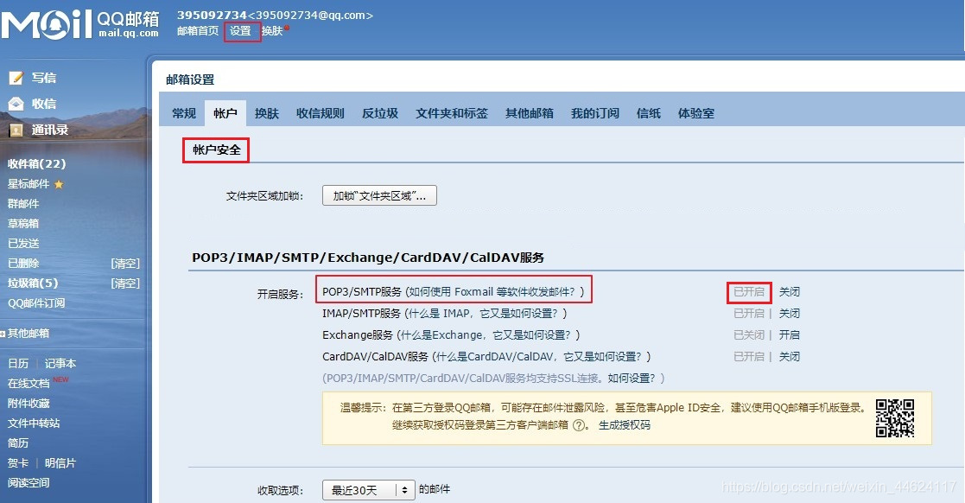
Task: Click 关闭 for POP3/SMTP service
Action: pos(790,292)
